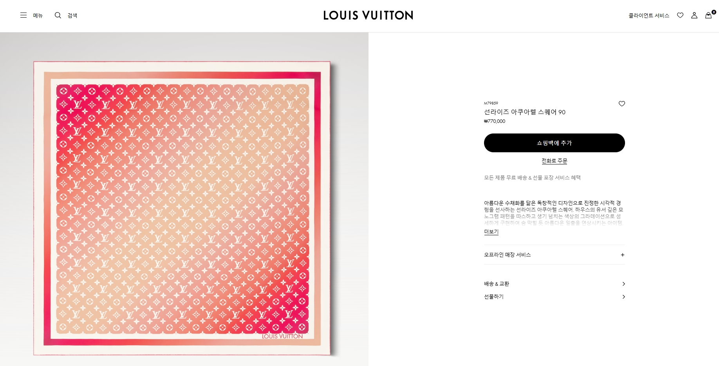Image resolution: width=719 pixels, height=366 pixels.
Task: Click the 쇼핑백에 추가 button
Action: [555, 143]
